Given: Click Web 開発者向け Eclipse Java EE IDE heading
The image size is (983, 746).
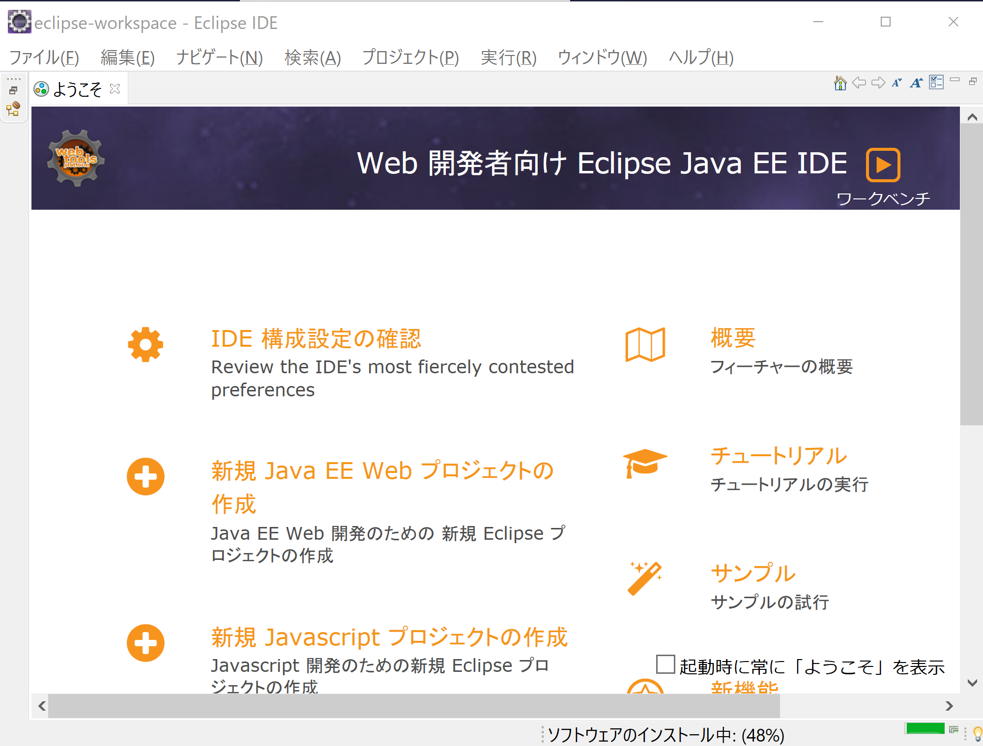Looking at the screenshot, I should [x=602, y=164].
